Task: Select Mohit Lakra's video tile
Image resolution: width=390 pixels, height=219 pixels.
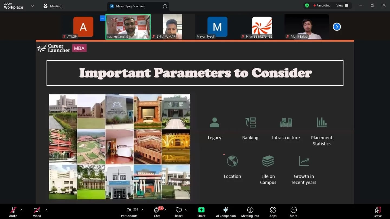Action: coord(307,27)
